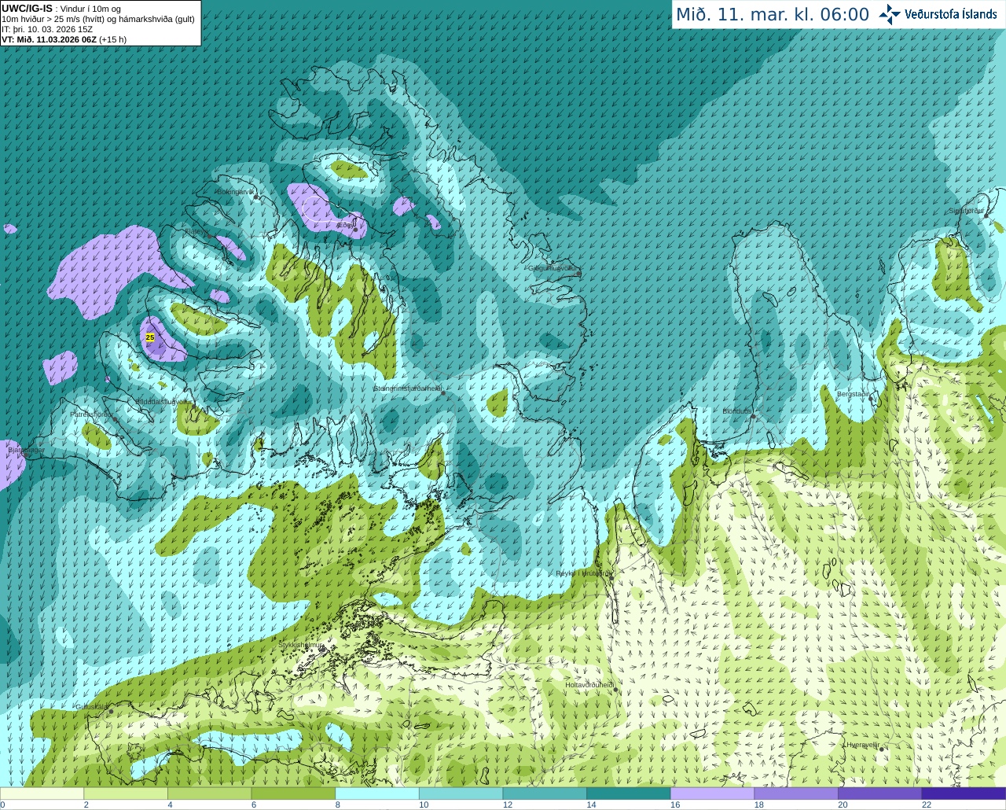This screenshot has width=1006, height=810.
Task: Click the Gufuskálar station label
Action: [x=91, y=707]
